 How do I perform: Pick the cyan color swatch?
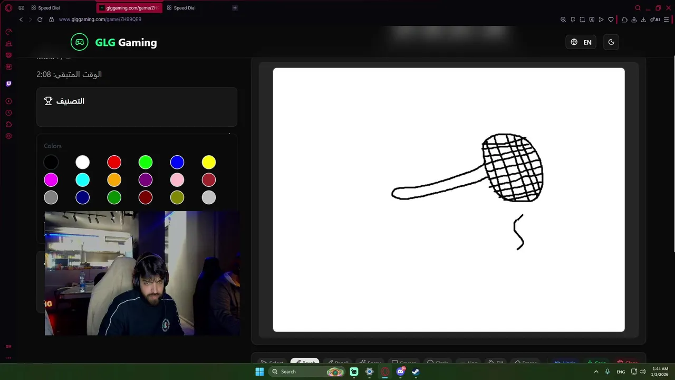coord(82,180)
